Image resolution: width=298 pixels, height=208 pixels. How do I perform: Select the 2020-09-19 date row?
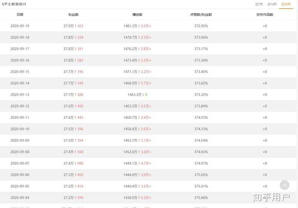pyautogui.click(x=148, y=26)
